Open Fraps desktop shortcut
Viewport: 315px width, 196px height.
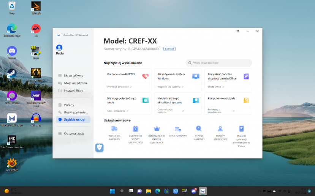point(36,53)
